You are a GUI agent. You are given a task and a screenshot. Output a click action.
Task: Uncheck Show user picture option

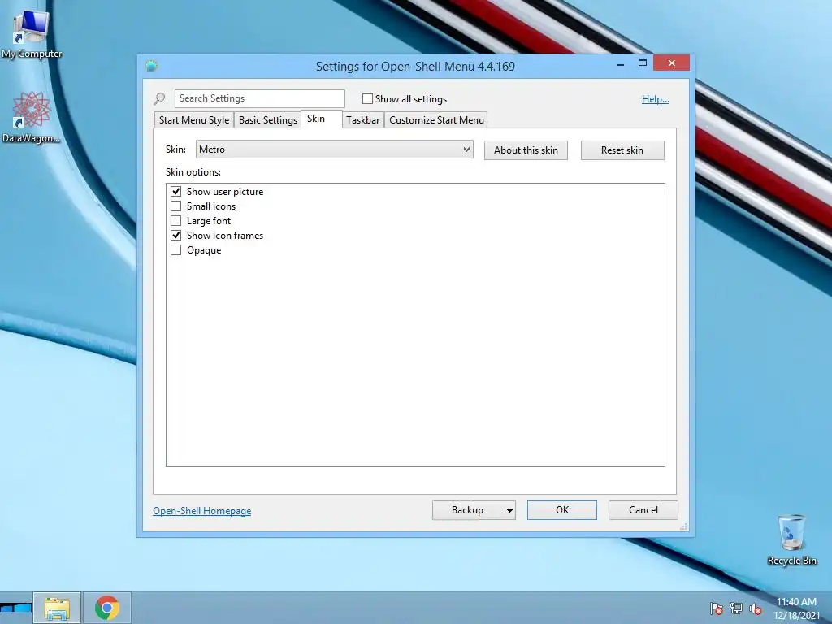coord(175,191)
